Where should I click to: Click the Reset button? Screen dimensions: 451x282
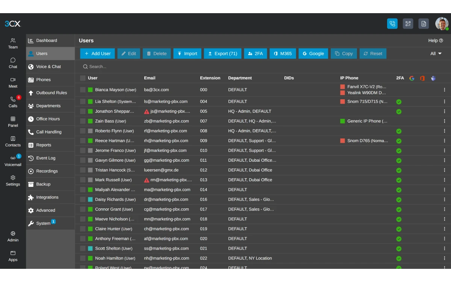[x=373, y=53]
